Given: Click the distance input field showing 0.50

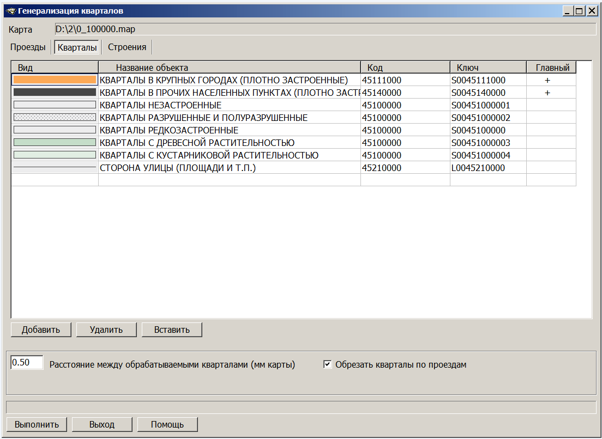Looking at the screenshot, I should [x=27, y=362].
